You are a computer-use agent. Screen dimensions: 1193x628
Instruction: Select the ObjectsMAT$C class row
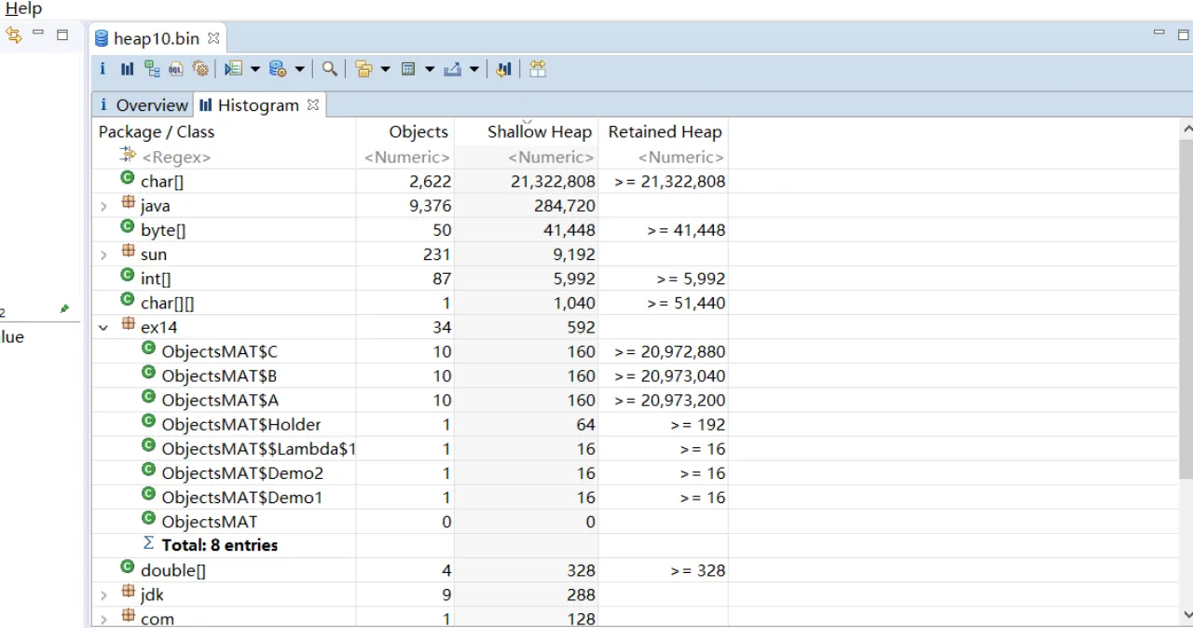(x=410, y=351)
